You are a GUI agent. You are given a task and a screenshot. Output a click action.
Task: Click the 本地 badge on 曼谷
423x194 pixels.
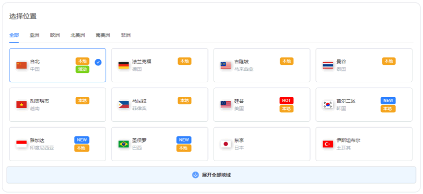(x=388, y=61)
